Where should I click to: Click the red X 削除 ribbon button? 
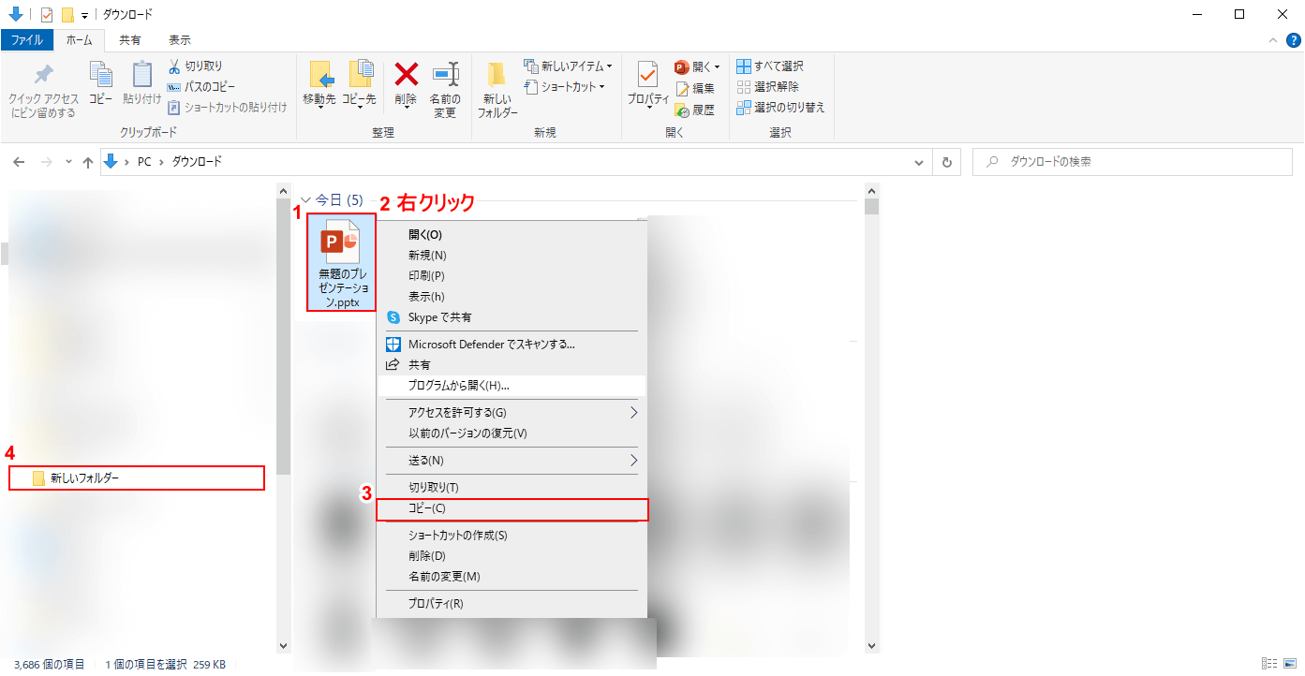tap(406, 83)
